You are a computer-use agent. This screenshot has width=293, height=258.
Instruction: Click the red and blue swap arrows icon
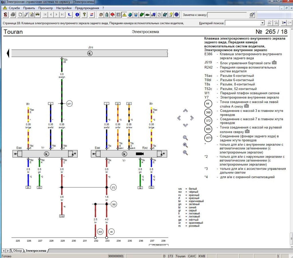click(92, 15)
